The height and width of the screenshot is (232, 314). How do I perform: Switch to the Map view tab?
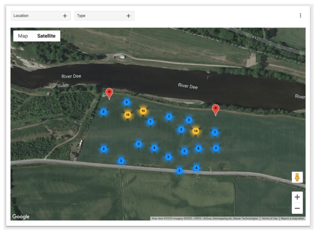(x=23, y=36)
